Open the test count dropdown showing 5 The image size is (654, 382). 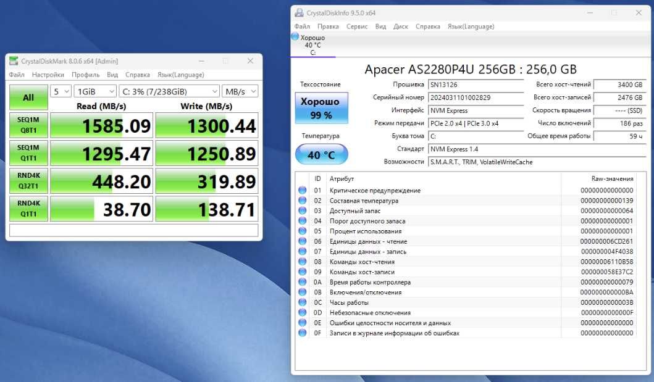[61, 91]
